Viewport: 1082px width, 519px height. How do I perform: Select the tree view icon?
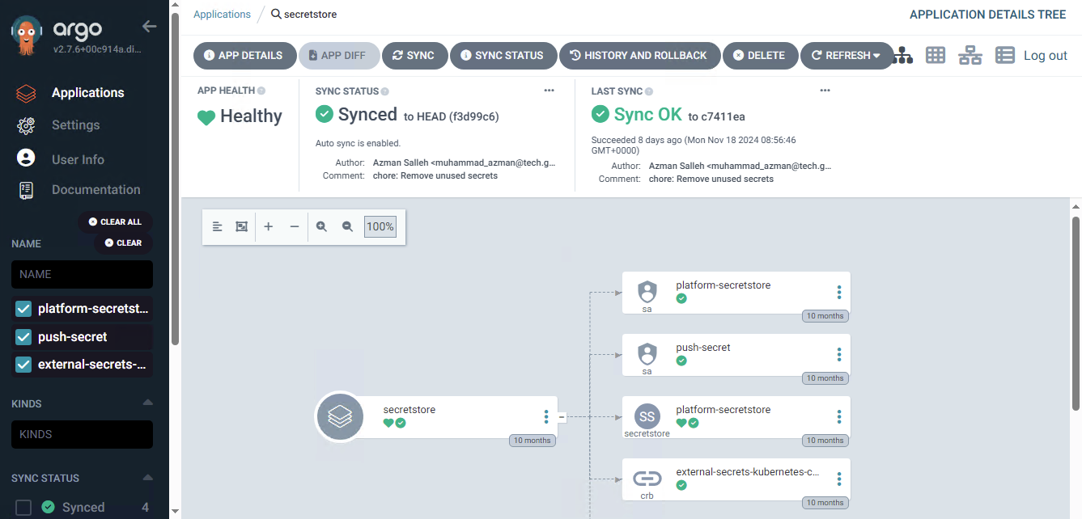[902, 55]
